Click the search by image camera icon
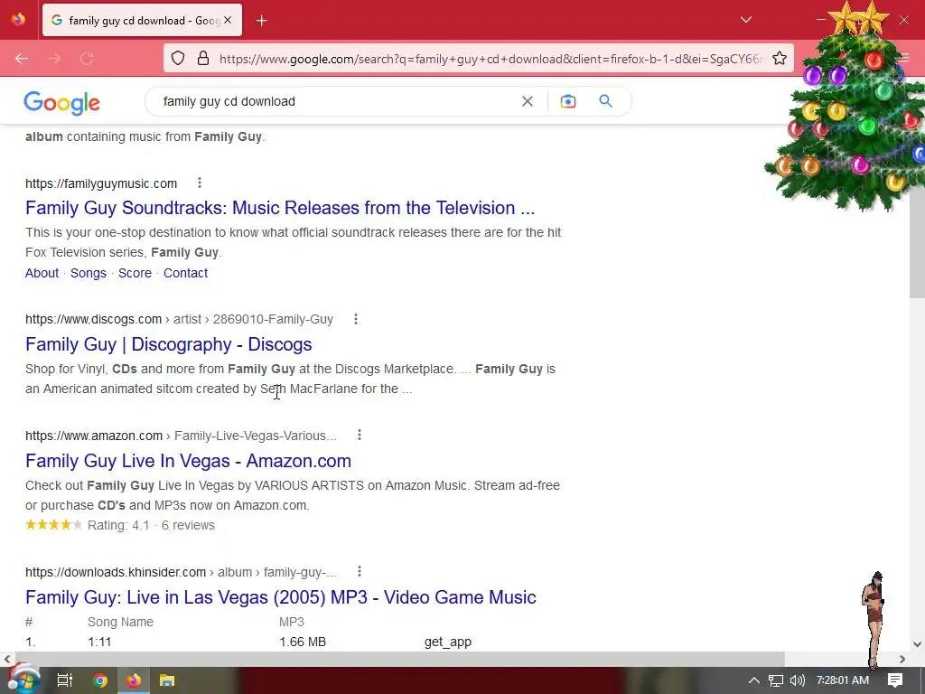The width and height of the screenshot is (925, 694). click(568, 101)
